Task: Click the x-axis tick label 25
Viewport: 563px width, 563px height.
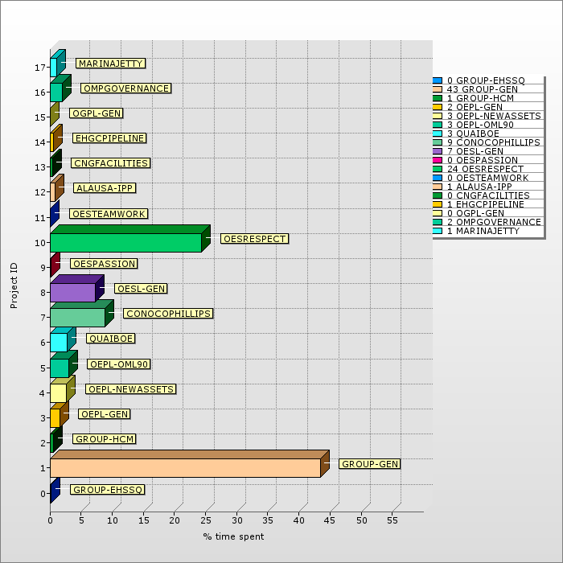Action: pos(206,520)
